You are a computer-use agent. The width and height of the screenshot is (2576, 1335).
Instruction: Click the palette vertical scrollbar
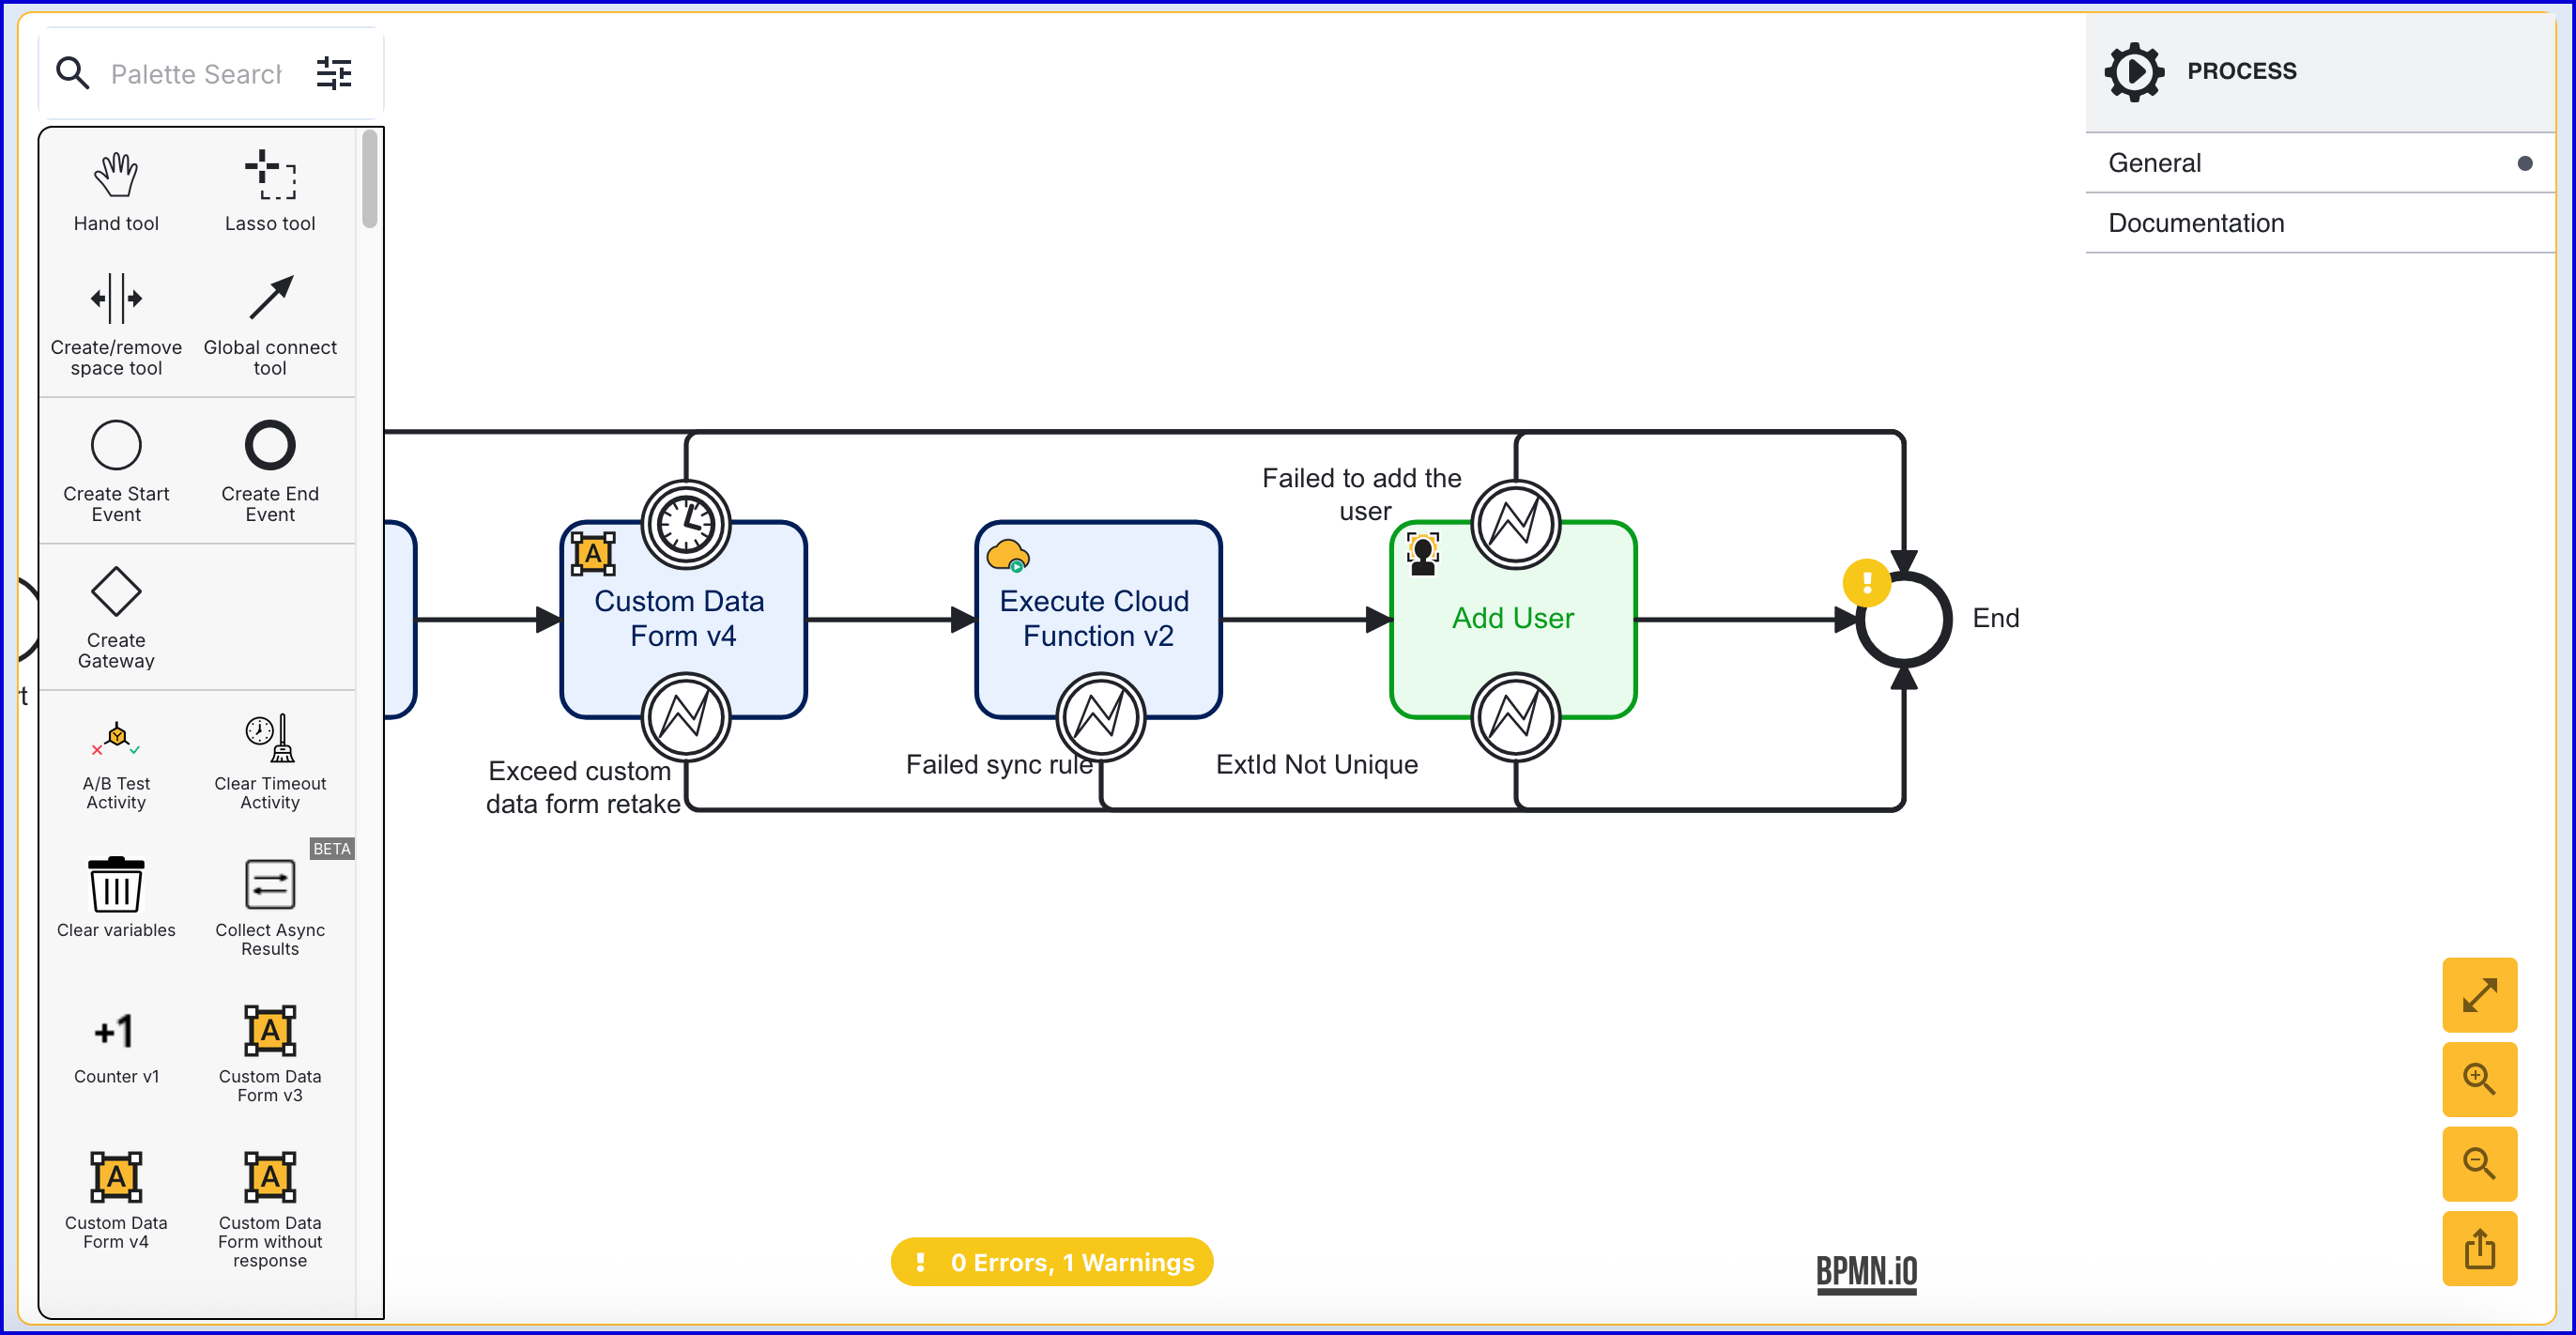370,180
